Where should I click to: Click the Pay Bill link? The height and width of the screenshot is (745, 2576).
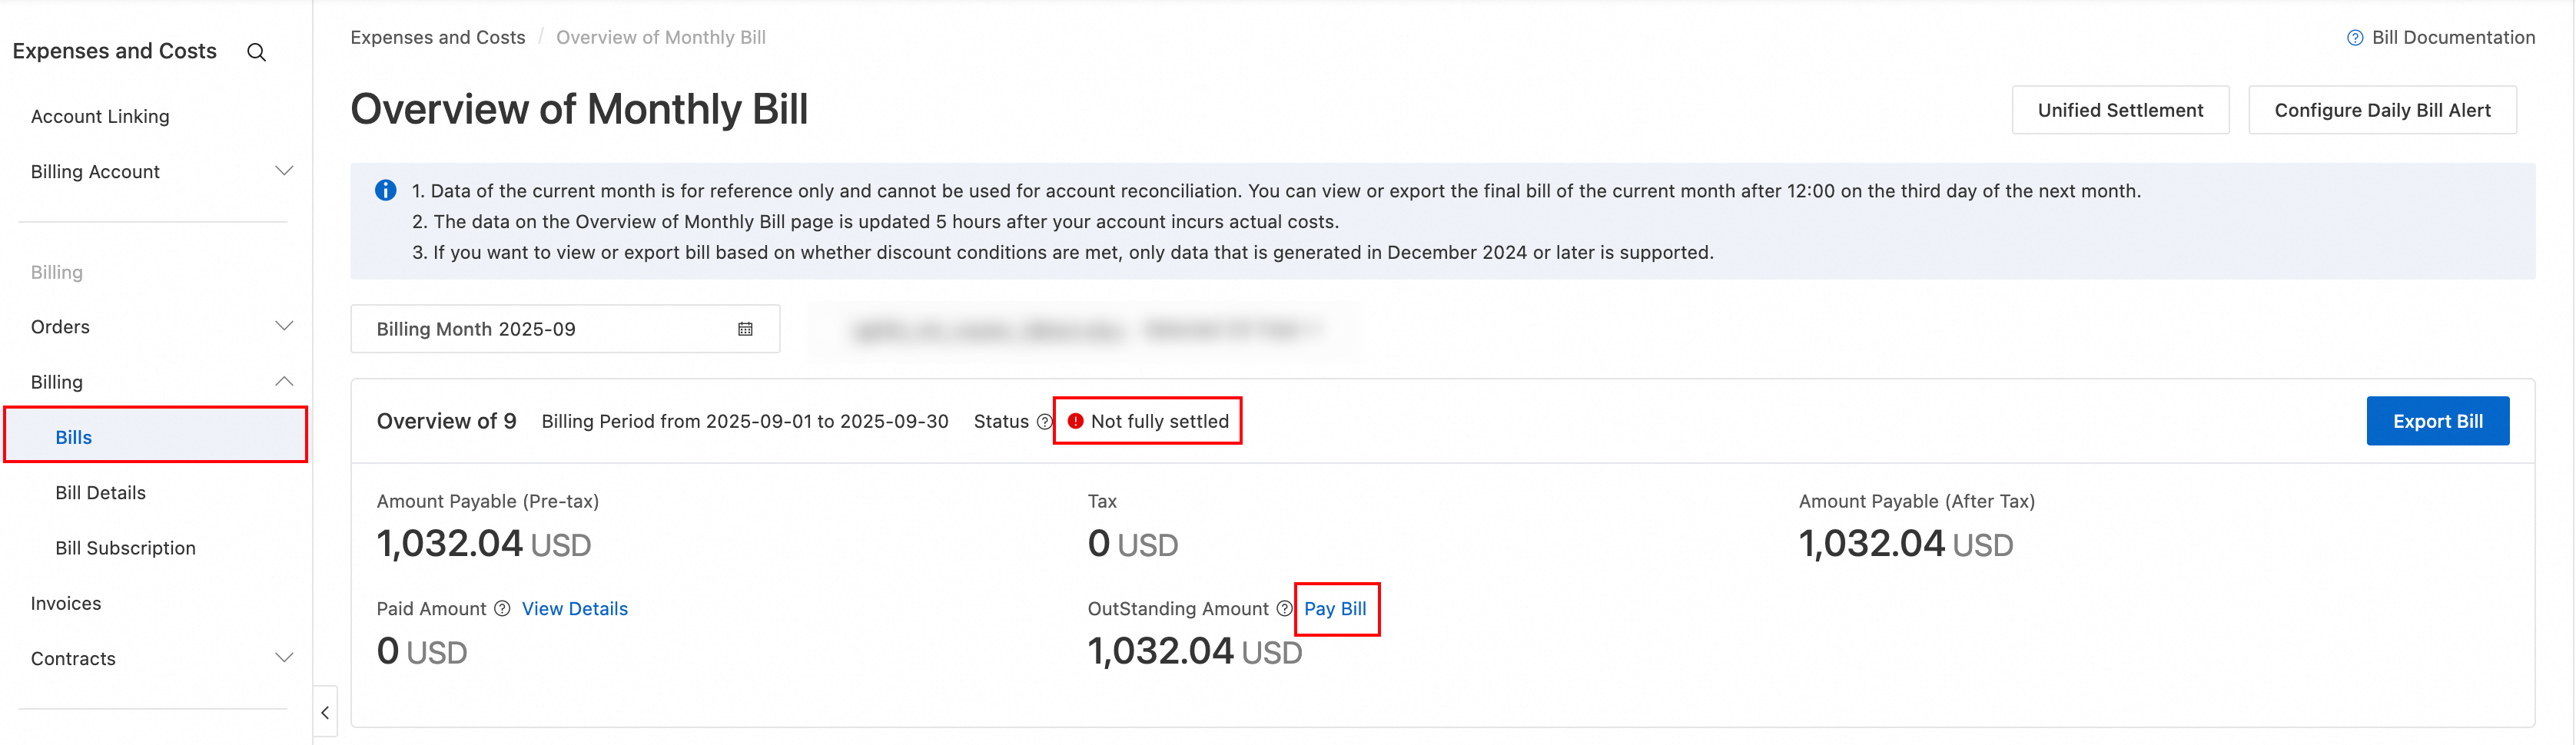pyautogui.click(x=1335, y=609)
